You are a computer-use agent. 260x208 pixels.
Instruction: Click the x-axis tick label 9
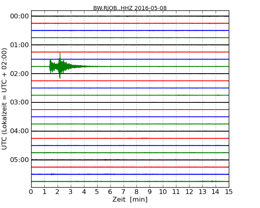coord(150,192)
